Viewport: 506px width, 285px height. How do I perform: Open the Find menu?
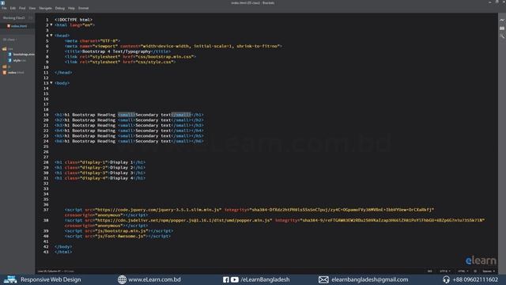click(22, 8)
